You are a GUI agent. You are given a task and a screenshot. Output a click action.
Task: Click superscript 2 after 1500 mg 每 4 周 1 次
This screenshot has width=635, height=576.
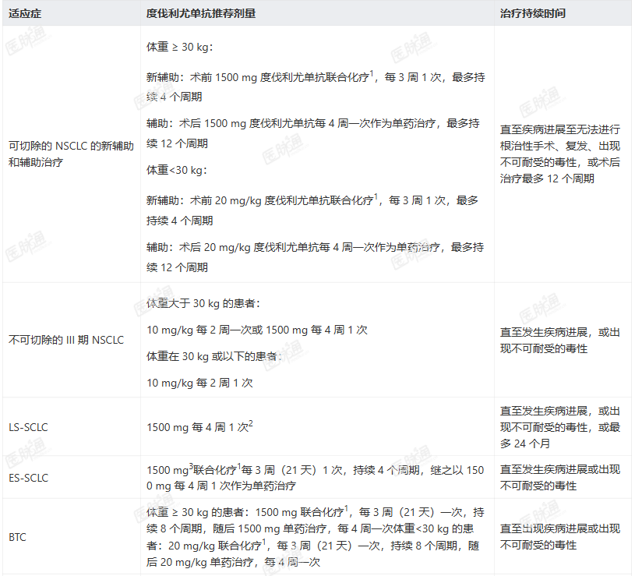pyautogui.click(x=251, y=423)
